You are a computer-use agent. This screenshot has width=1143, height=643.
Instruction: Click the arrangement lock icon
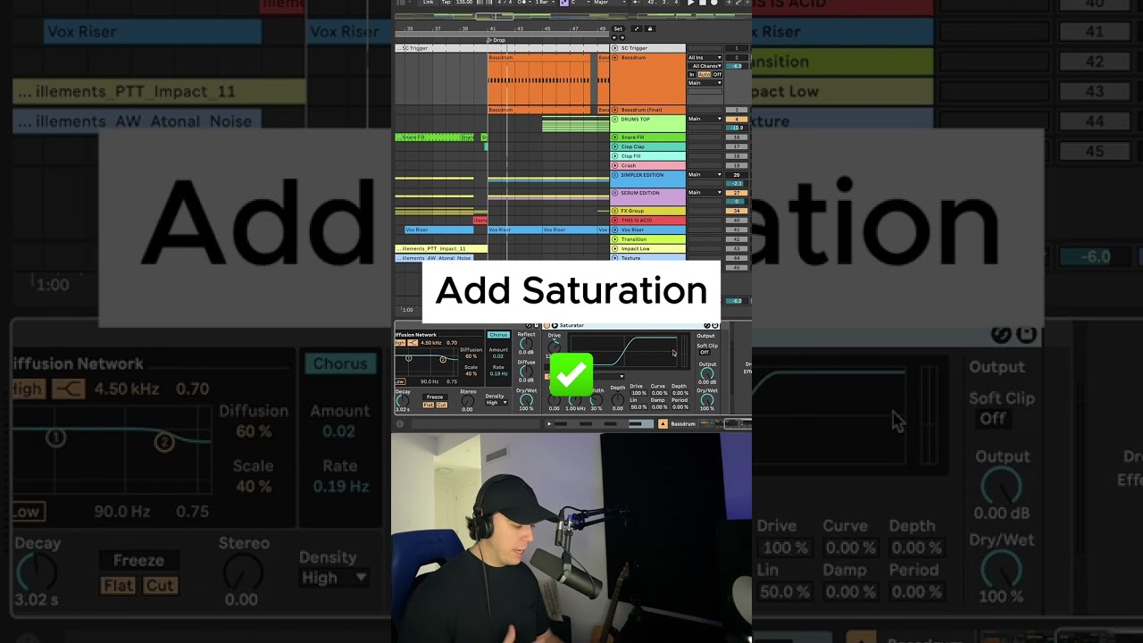pos(649,29)
